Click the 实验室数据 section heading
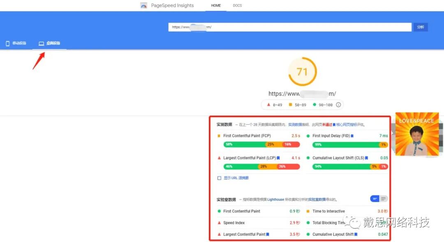This screenshot has height=242, width=444. (x=226, y=200)
